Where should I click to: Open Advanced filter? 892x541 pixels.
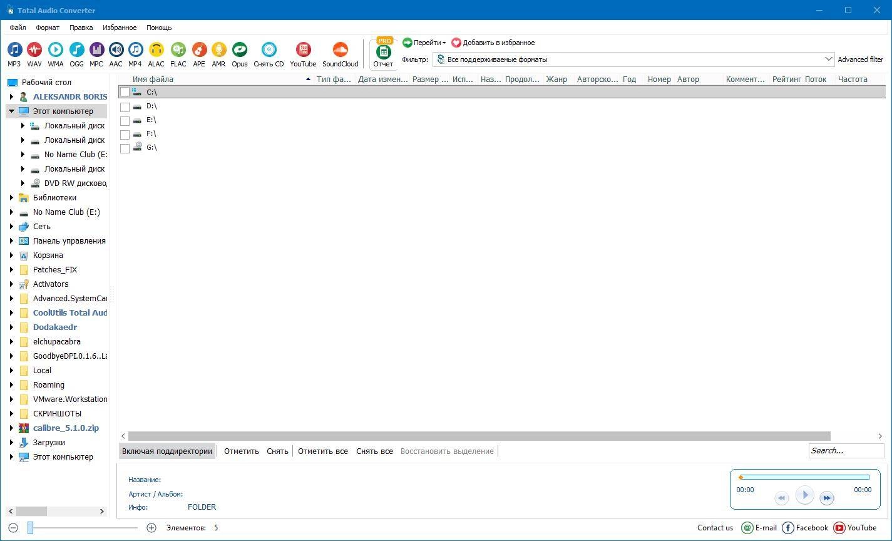click(860, 59)
